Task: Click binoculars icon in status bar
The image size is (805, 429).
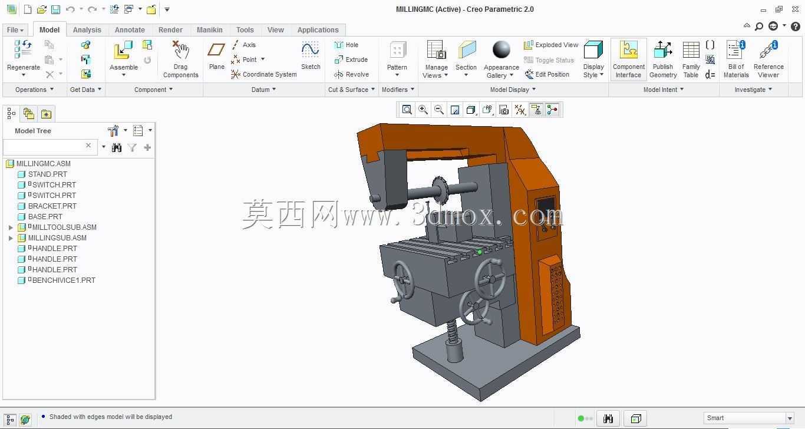Action: [608, 418]
